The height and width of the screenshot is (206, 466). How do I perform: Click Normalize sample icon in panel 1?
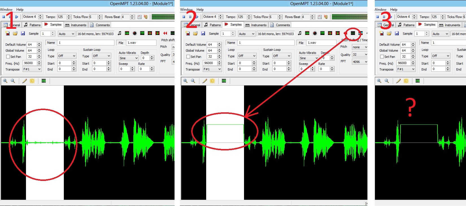tap(127, 33)
